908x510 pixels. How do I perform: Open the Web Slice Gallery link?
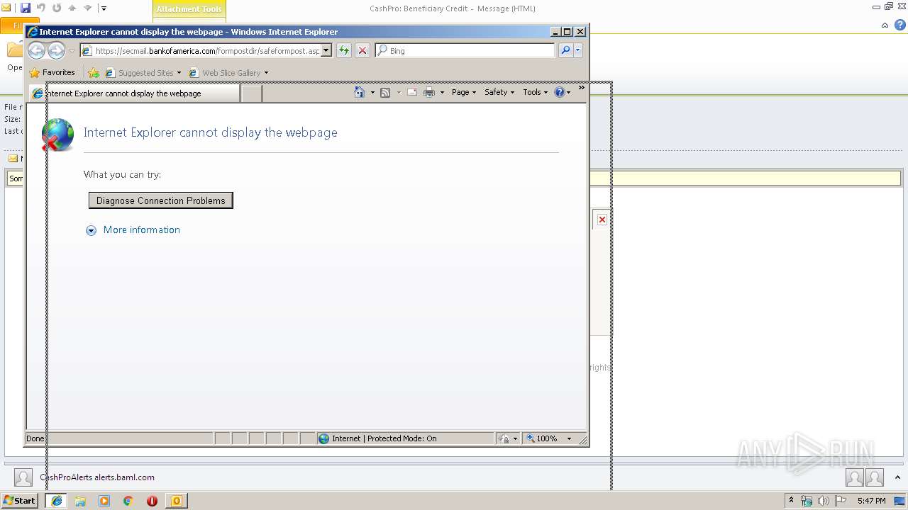(228, 73)
